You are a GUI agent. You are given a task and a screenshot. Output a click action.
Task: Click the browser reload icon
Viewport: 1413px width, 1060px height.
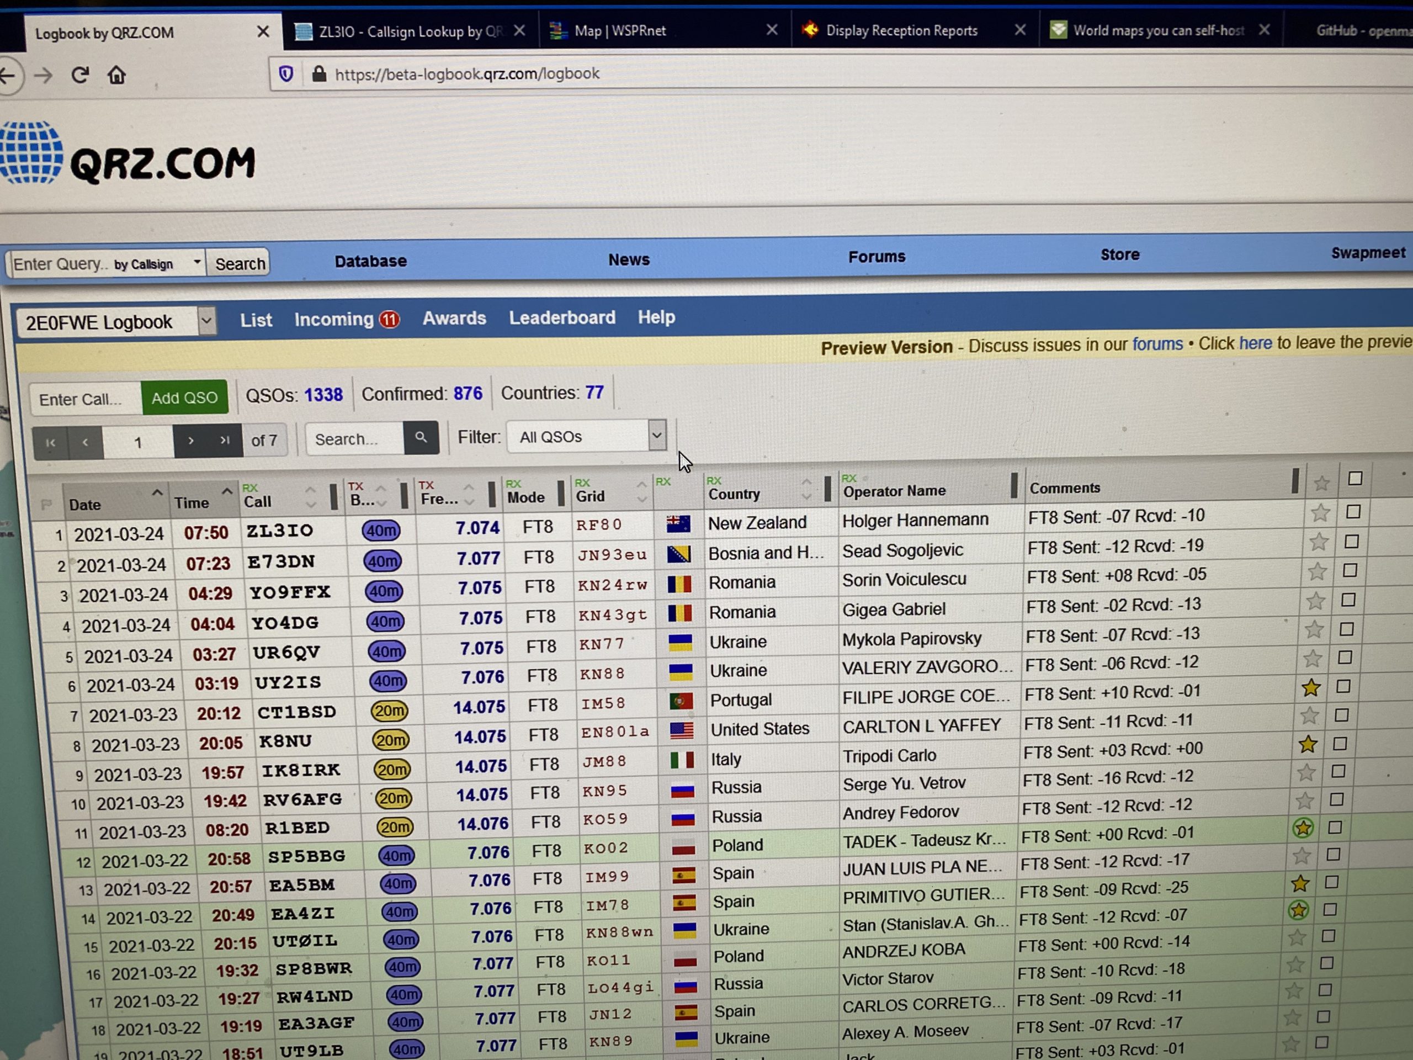pos(80,76)
